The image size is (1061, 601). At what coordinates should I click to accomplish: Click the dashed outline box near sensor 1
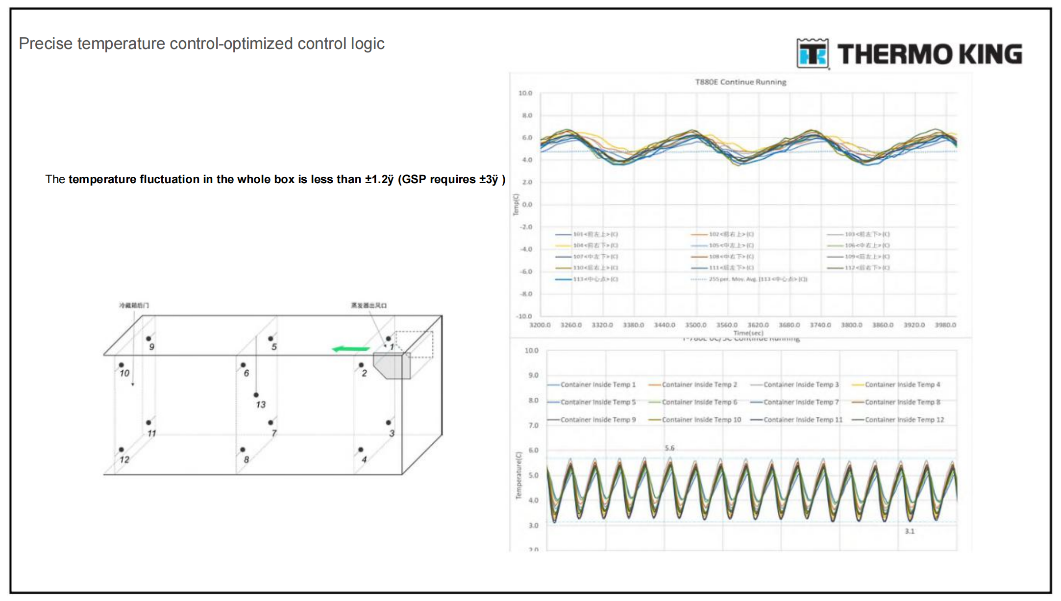pos(415,344)
